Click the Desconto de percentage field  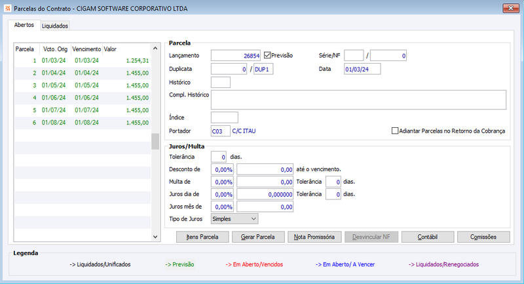(x=222, y=170)
